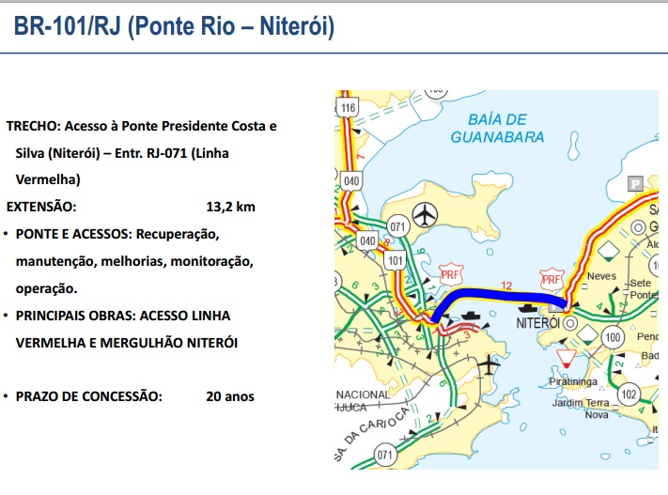Click the 040 shield below the 116 shield
The width and height of the screenshot is (668, 495).
coord(351,181)
